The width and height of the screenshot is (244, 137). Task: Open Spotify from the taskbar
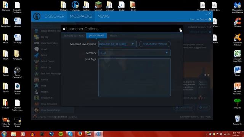pos(61,134)
